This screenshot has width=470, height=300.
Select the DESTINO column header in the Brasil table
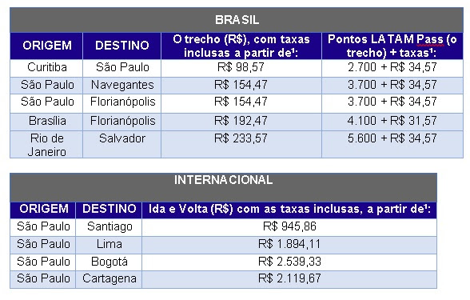click(122, 46)
